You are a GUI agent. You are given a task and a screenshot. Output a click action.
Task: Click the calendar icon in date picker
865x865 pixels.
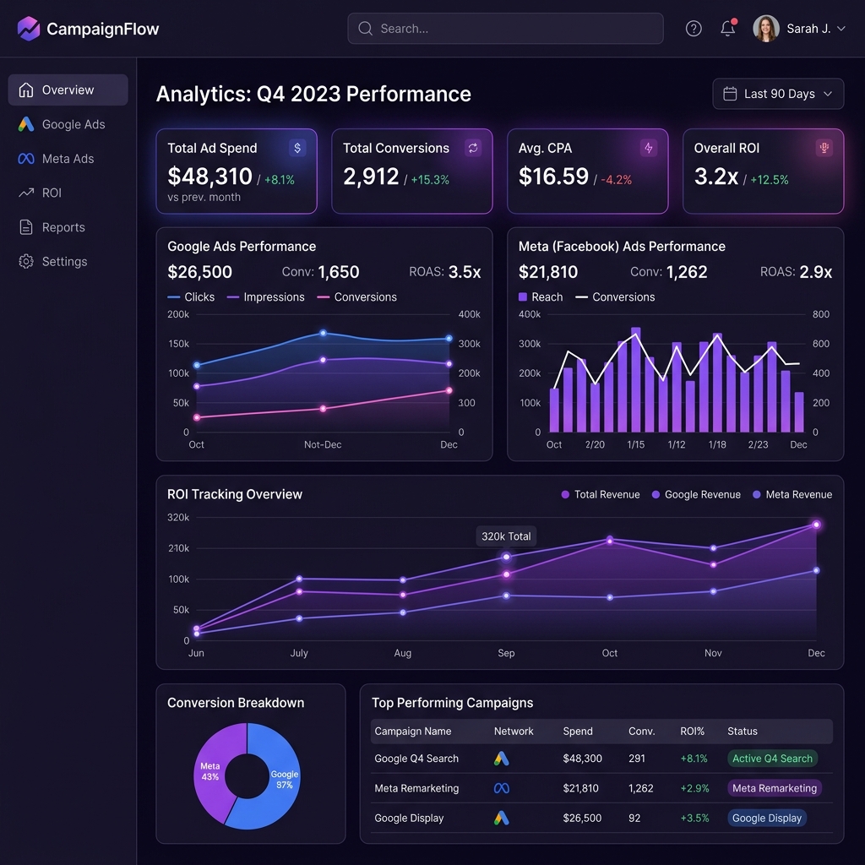point(730,94)
